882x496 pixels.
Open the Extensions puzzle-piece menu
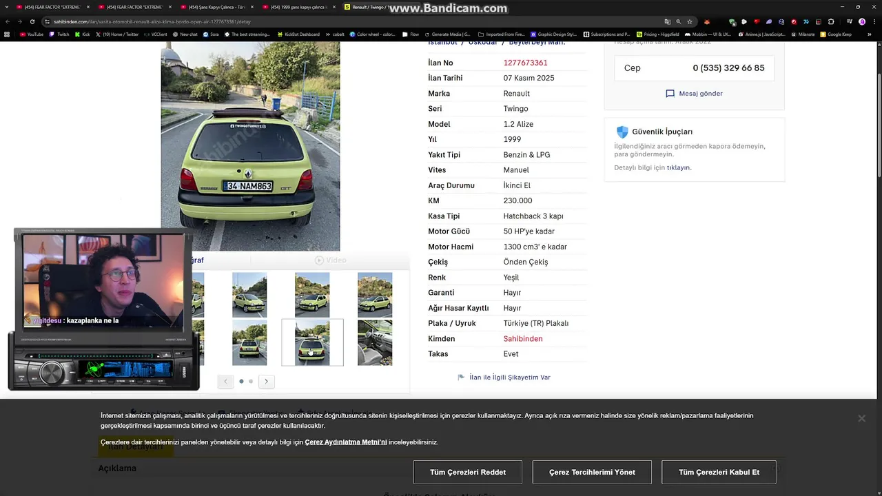[x=831, y=21]
